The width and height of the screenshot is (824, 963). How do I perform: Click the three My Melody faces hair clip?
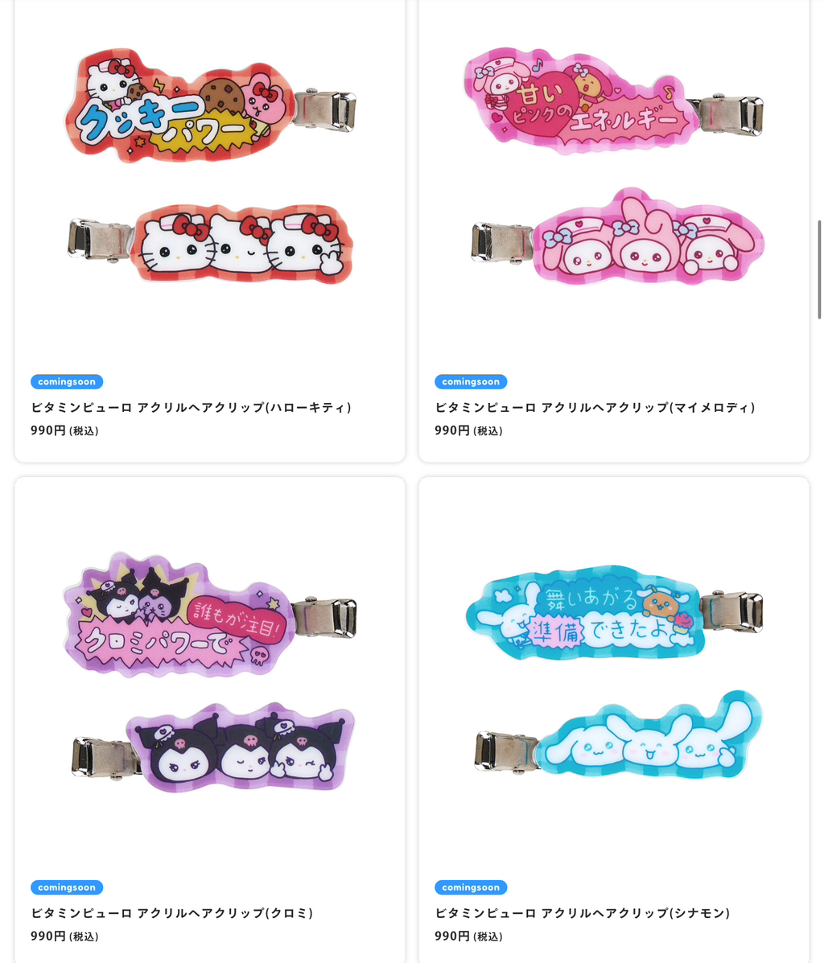617,237
